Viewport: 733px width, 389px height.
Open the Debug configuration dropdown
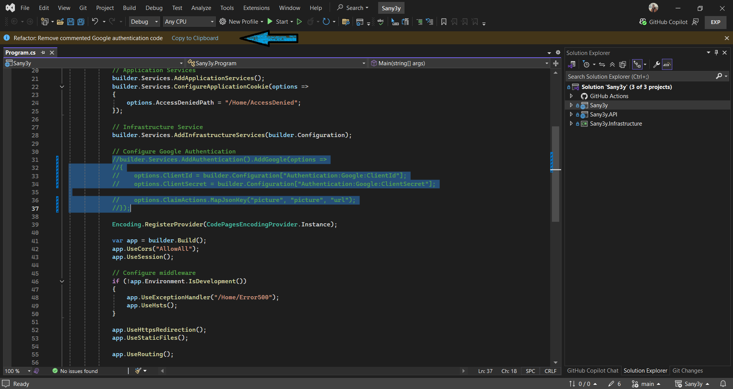(144, 22)
